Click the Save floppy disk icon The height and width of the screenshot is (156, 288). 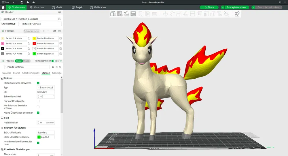pyautogui.click(x=22, y=2)
